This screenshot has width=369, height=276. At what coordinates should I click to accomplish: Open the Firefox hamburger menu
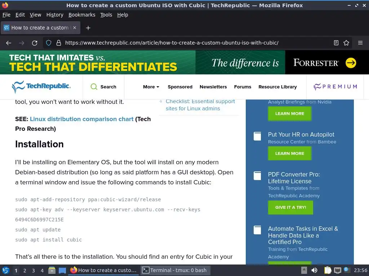pyautogui.click(x=360, y=43)
